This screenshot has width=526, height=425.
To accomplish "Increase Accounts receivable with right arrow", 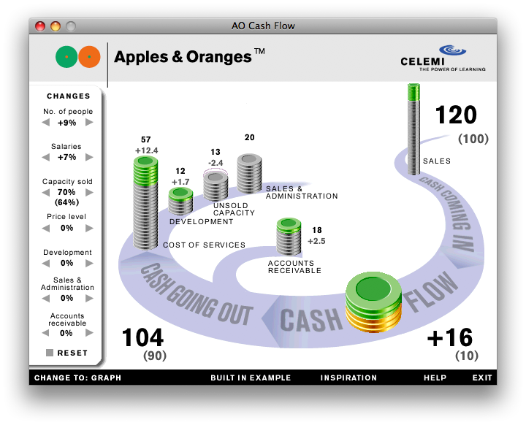I will (89, 333).
